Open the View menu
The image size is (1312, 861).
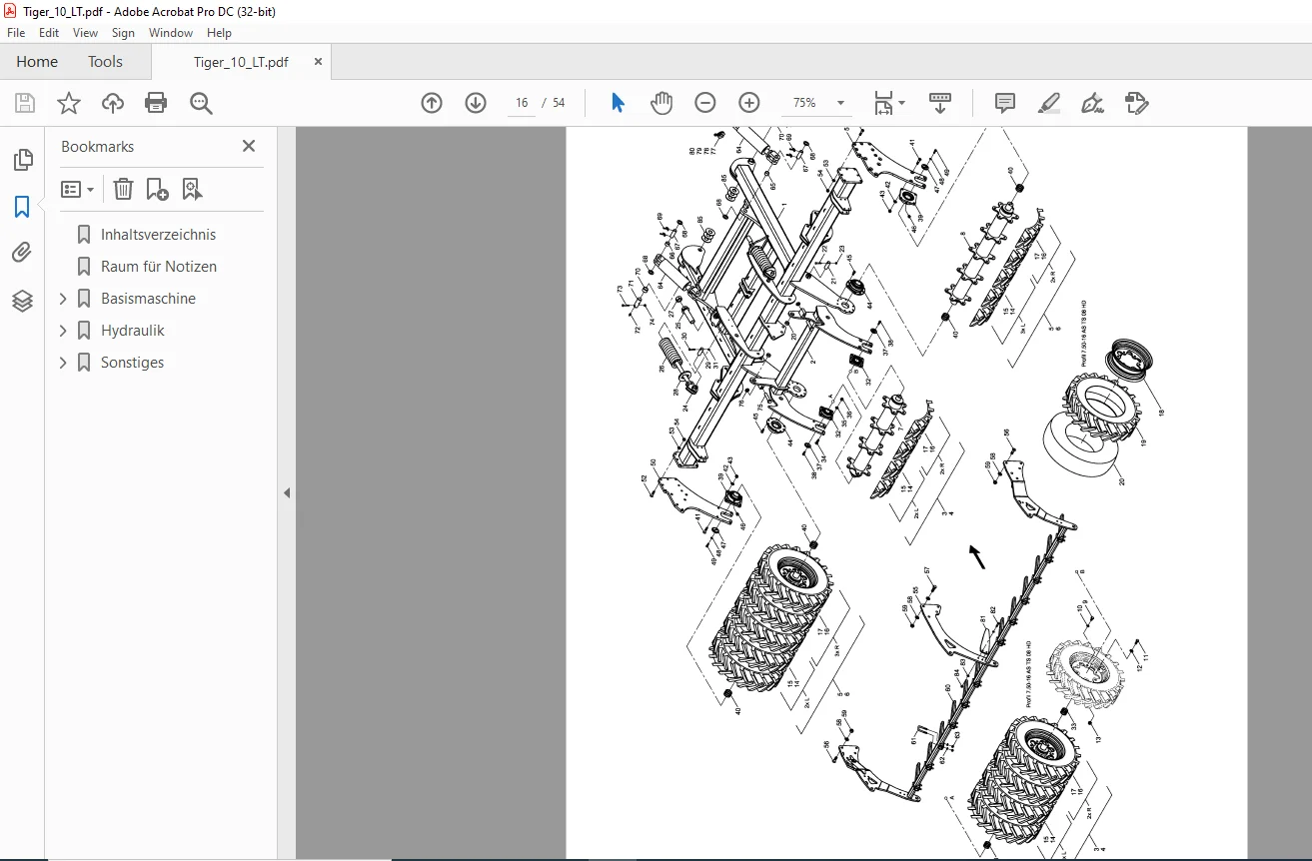click(x=86, y=33)
